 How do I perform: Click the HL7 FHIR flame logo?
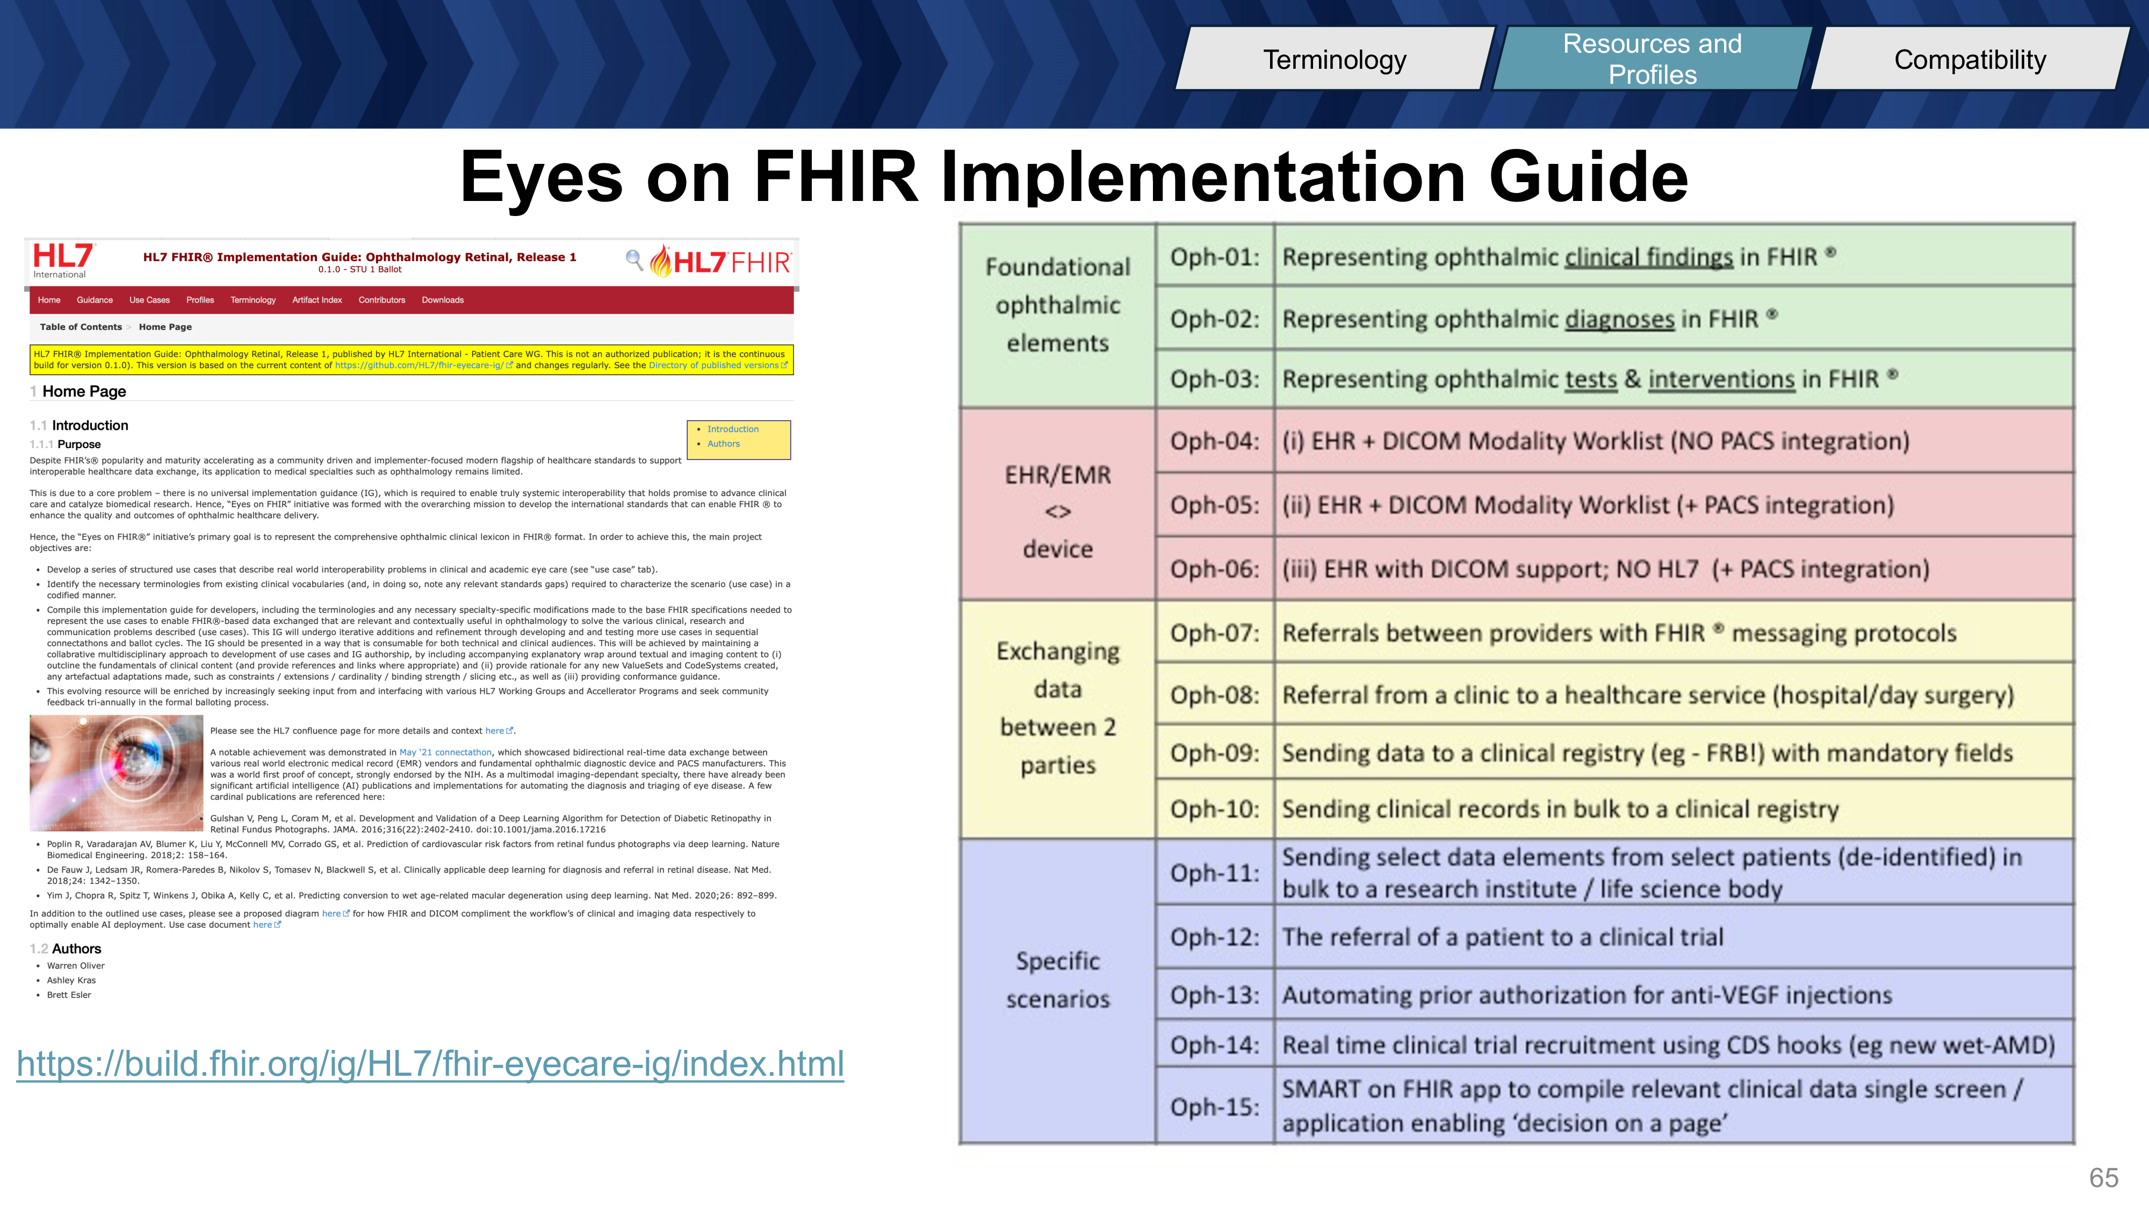[x=721, y=261]
